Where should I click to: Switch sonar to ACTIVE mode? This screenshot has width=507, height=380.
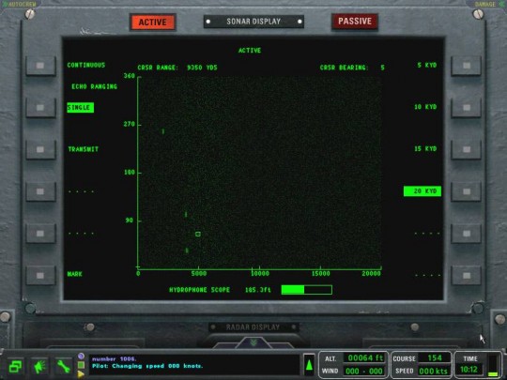point(153,22)
